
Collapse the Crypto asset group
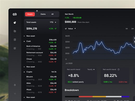24,72
